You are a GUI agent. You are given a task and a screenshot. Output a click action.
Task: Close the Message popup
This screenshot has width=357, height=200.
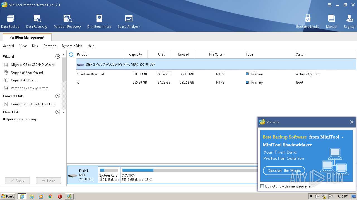351,122
